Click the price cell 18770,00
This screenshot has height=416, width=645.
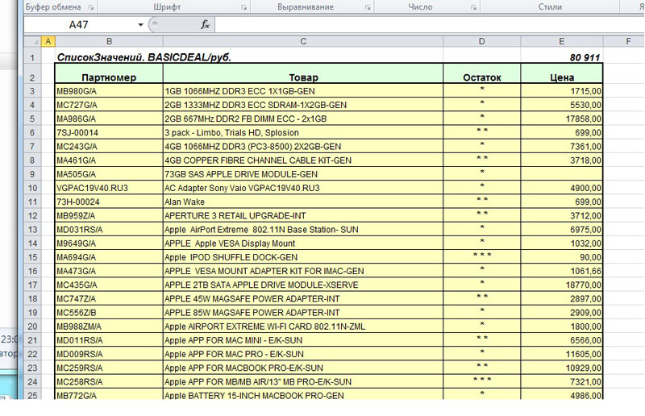(x=561, y=285)
